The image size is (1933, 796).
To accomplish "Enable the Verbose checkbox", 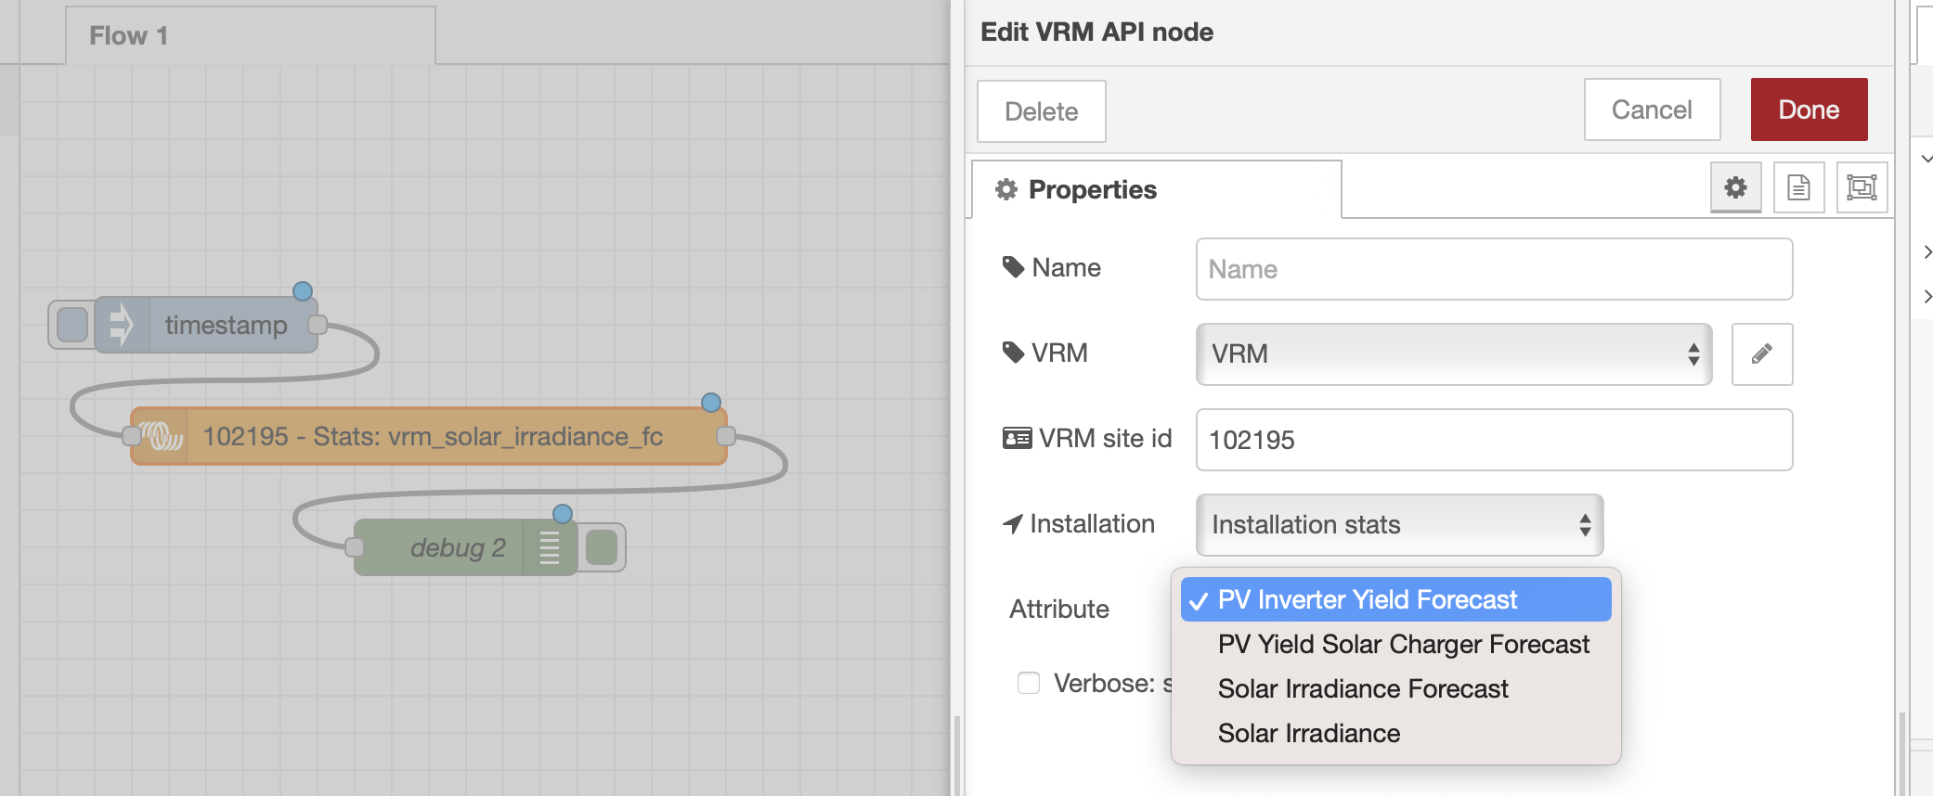I will 1029,683.
